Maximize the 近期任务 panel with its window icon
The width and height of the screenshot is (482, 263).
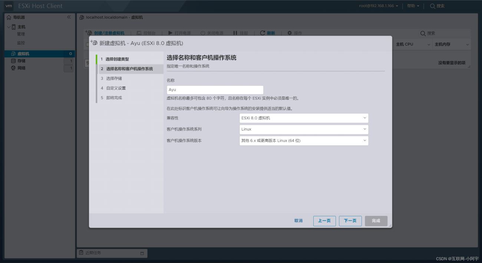[142, 253]
